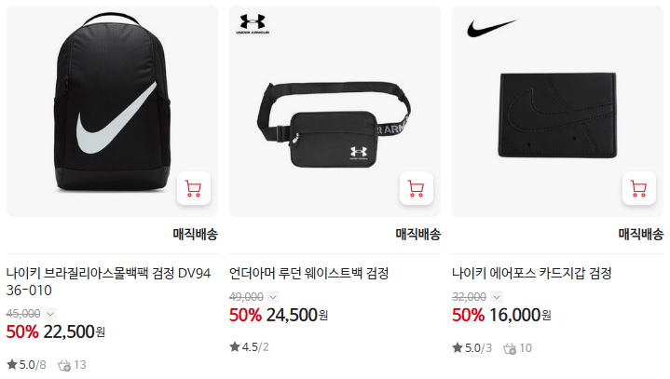Add Nike card wallet to cart

639,188
